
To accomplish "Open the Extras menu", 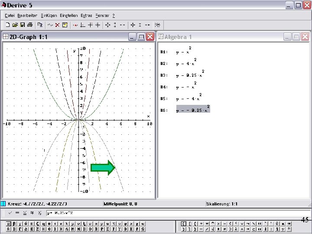I will tap(86, 16).
